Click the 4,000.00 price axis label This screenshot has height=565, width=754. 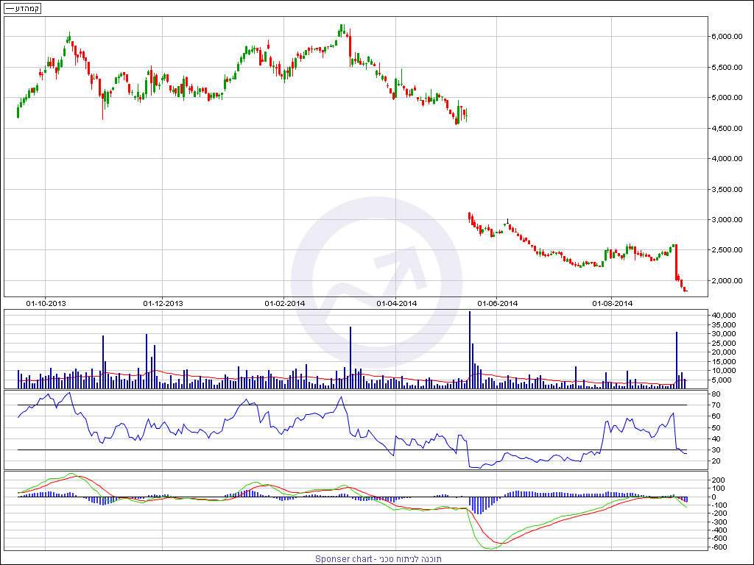coord(727,159)
